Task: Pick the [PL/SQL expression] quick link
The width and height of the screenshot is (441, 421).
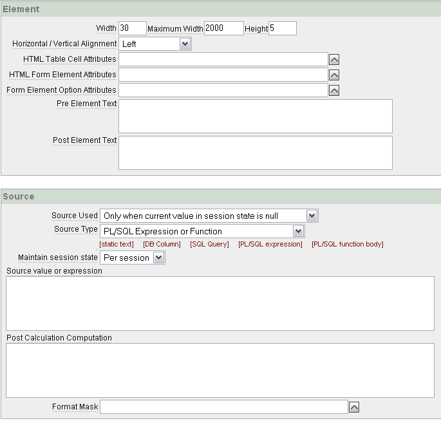Action: click(270, 245)
